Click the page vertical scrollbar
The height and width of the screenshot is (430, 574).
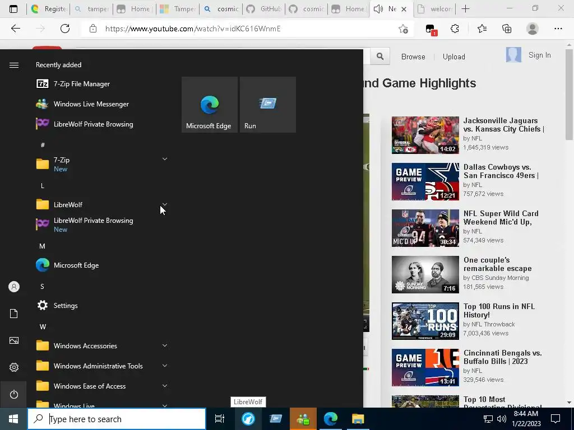[x=570, y=94]
